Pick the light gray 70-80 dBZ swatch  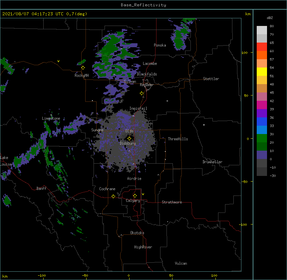coord(262,30)
